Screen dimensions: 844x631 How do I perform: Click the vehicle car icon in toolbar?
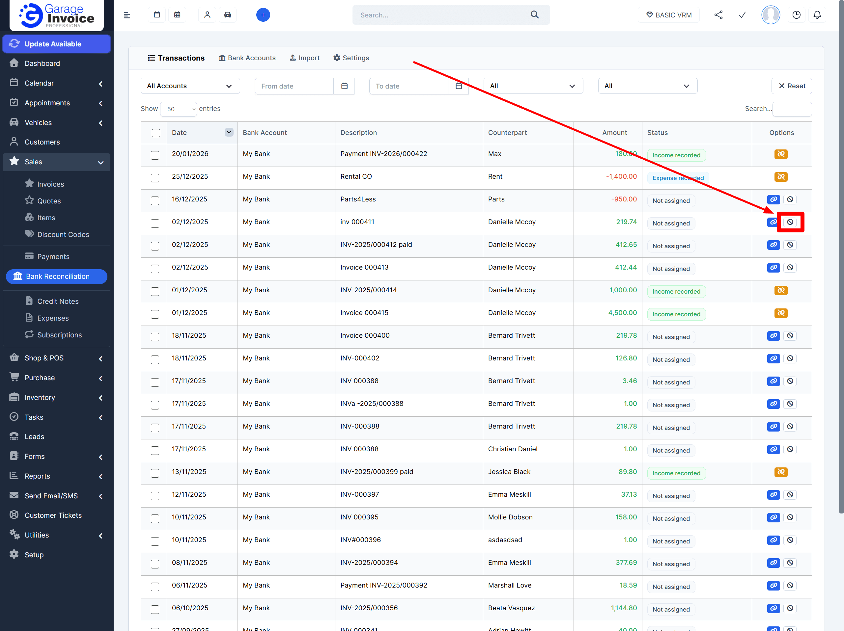(227, 15)
